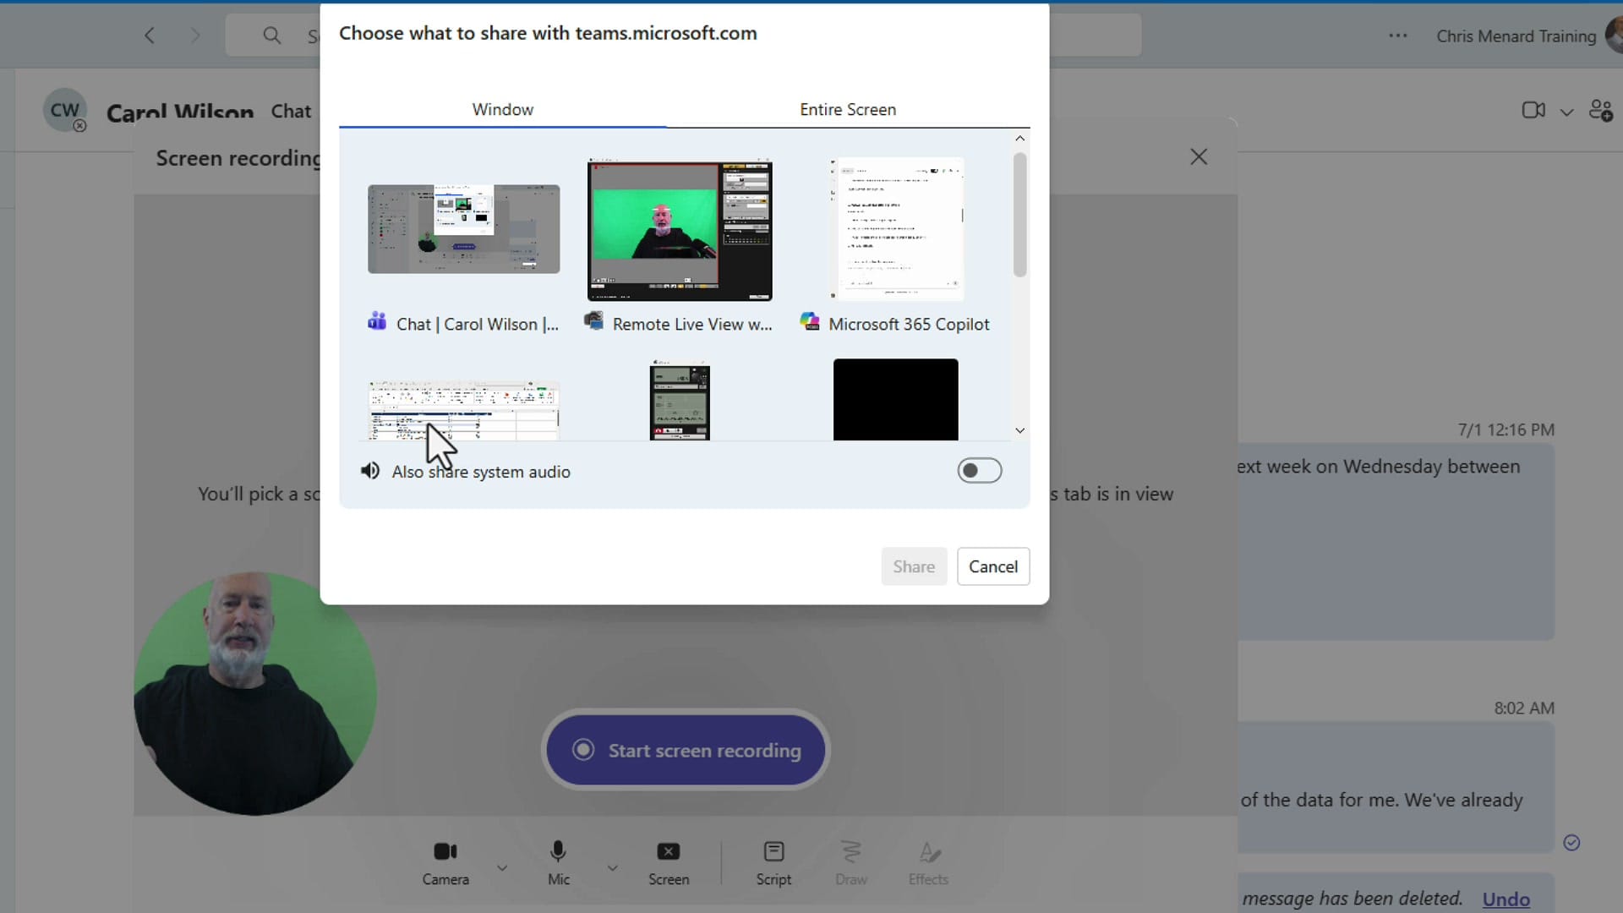Expand the Mic options chevron

(x=613, y=867)
